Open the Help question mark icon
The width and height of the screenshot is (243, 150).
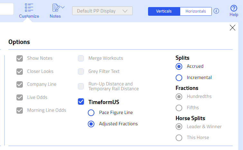pyautogui.click(x=234, y=8)
